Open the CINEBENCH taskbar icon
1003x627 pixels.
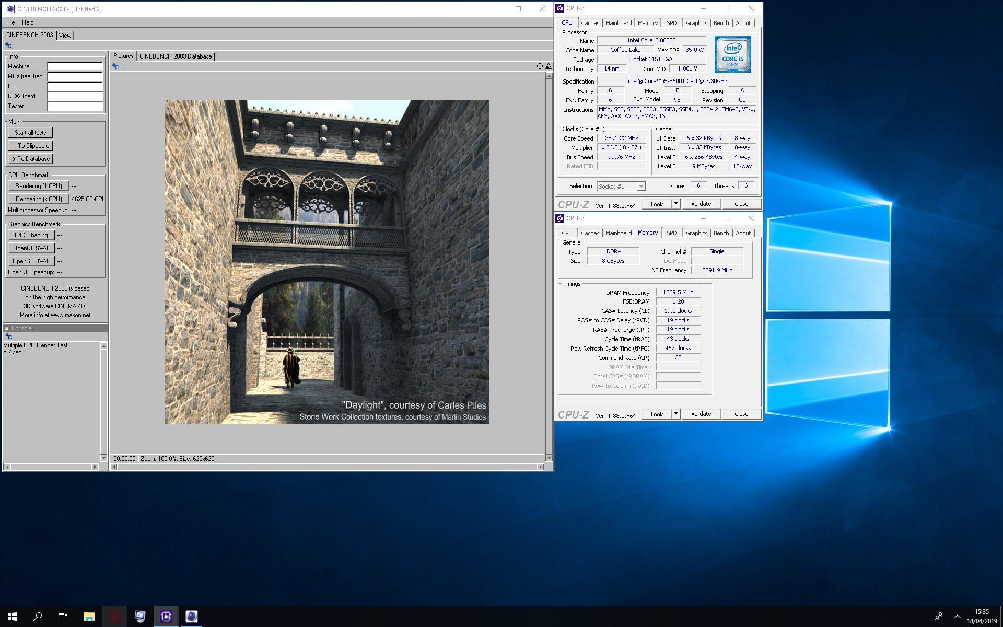(192, 617)
